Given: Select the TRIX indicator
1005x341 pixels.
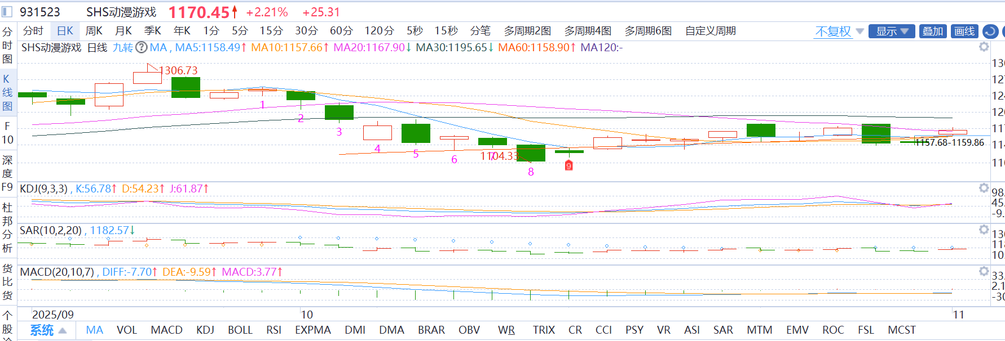Looking at the screenshot, I should point(544,330).
